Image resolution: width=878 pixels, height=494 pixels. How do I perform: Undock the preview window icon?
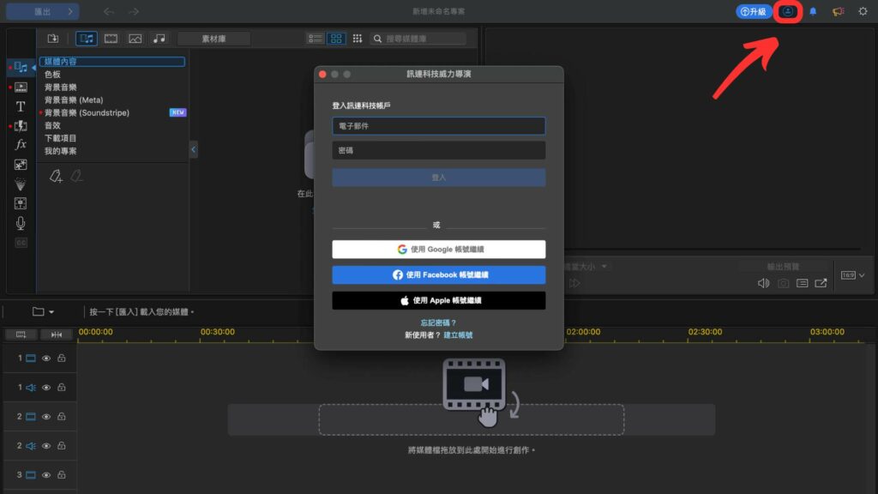(821, 283)
